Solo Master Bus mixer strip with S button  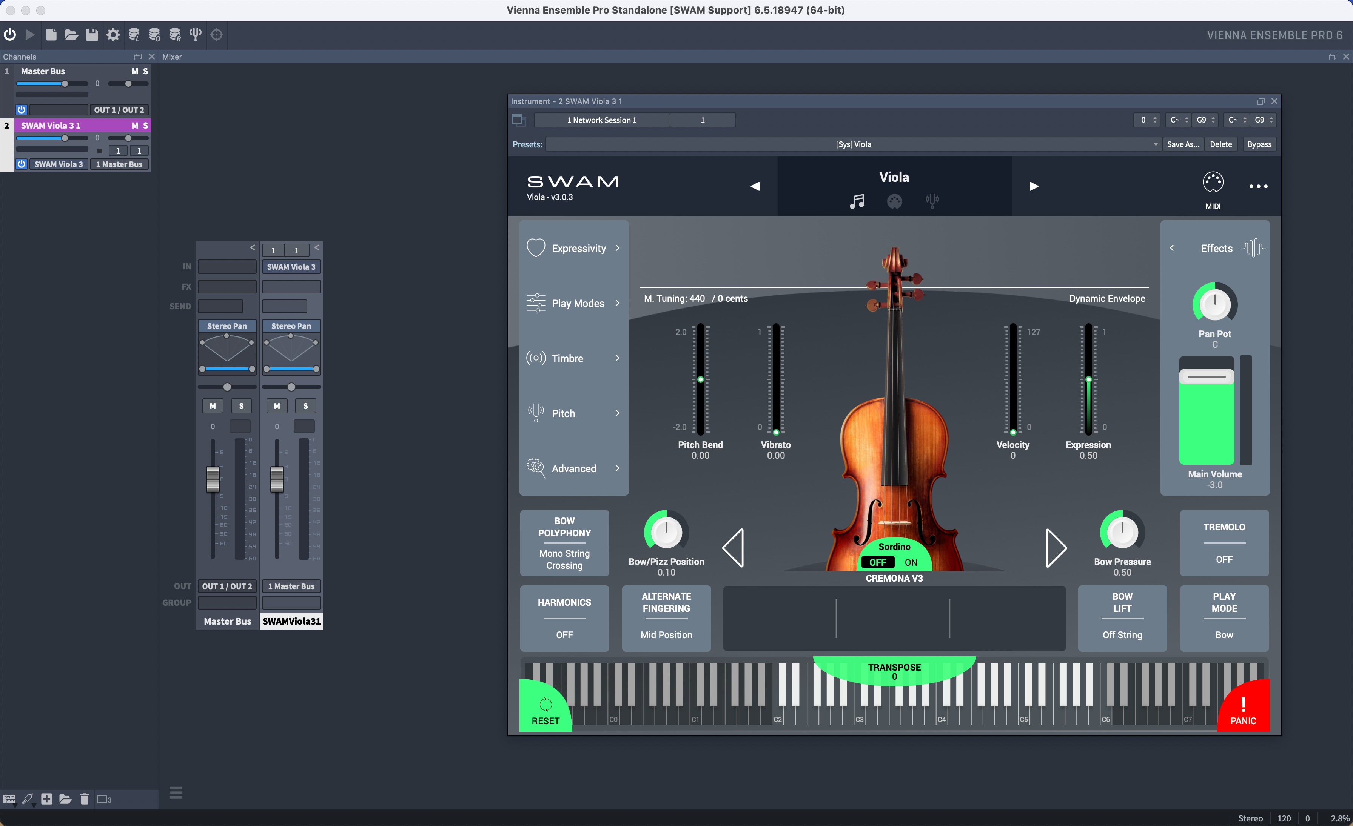[241, 406]
